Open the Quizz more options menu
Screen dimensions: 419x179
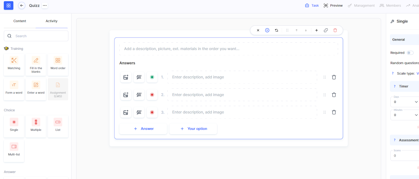pos(45,6)
